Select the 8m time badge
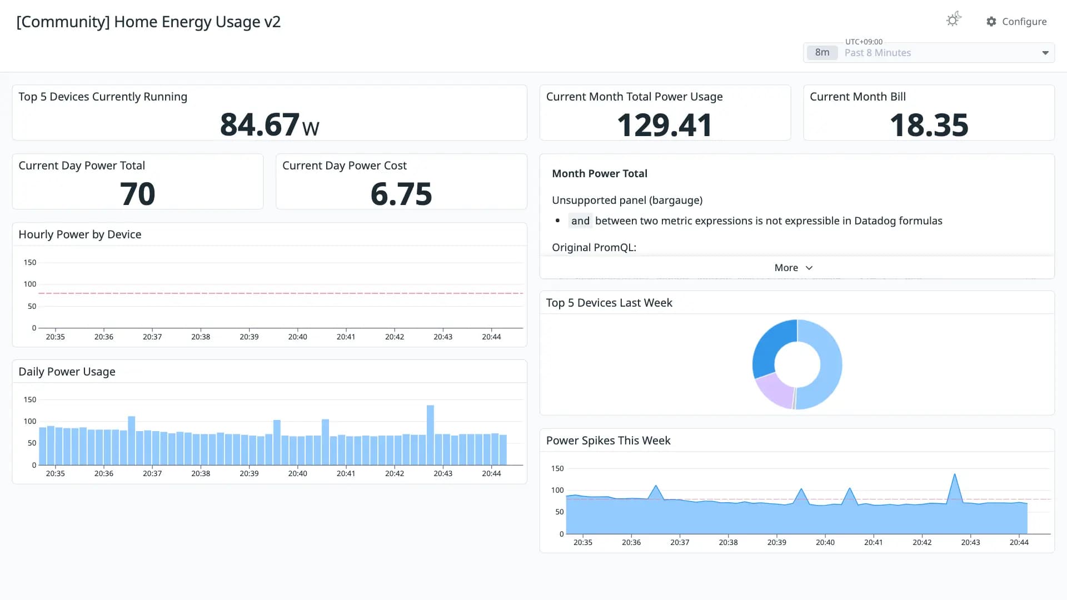This screenshot has height=600, width=1067. 822,53
